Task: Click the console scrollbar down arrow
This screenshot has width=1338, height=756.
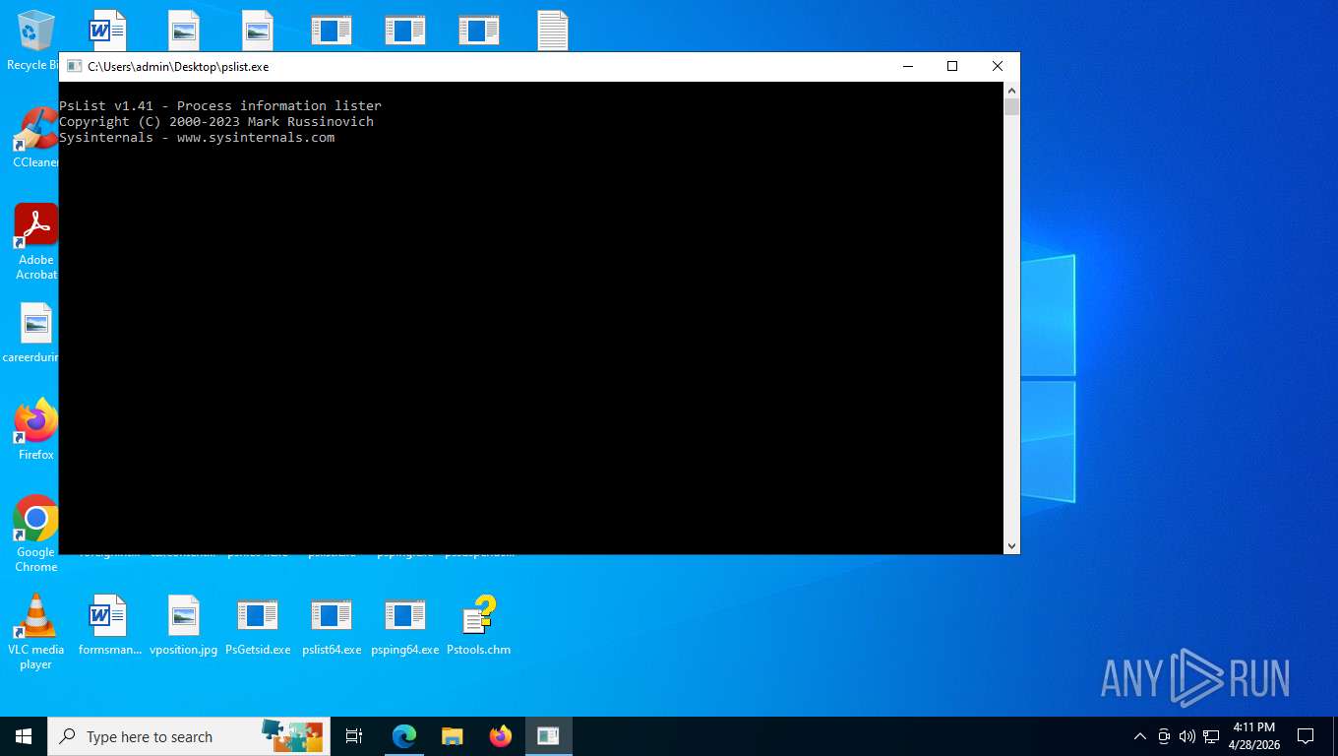Action: point(1011,545)
